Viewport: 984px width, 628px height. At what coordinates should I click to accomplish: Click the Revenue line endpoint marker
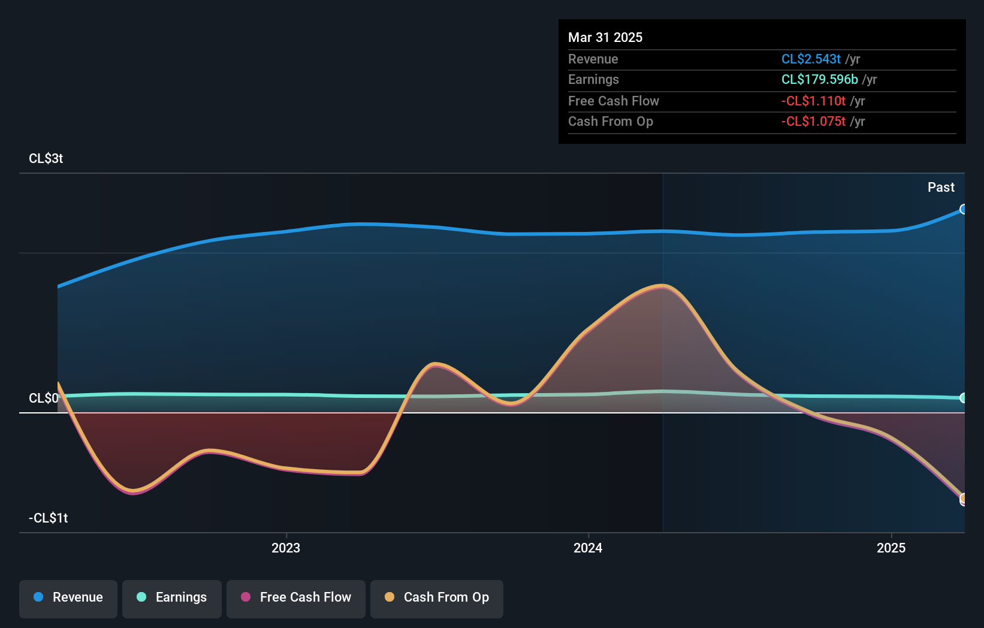[x=963, y=209]
